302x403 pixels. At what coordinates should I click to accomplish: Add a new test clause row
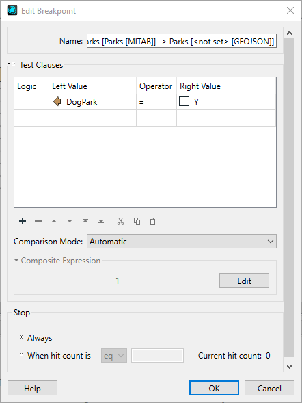point(23,221)
